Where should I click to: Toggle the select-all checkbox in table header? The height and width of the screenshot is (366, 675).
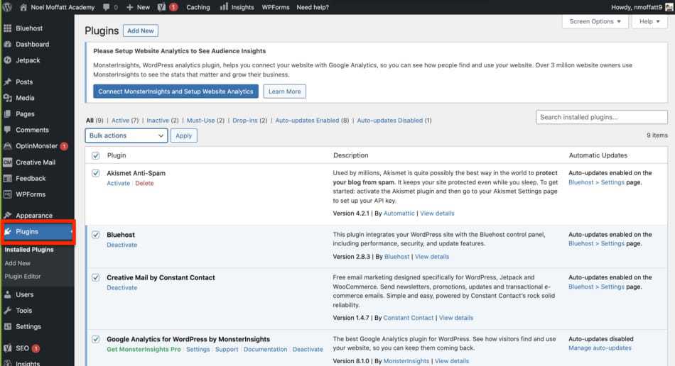tap(96, 155)
